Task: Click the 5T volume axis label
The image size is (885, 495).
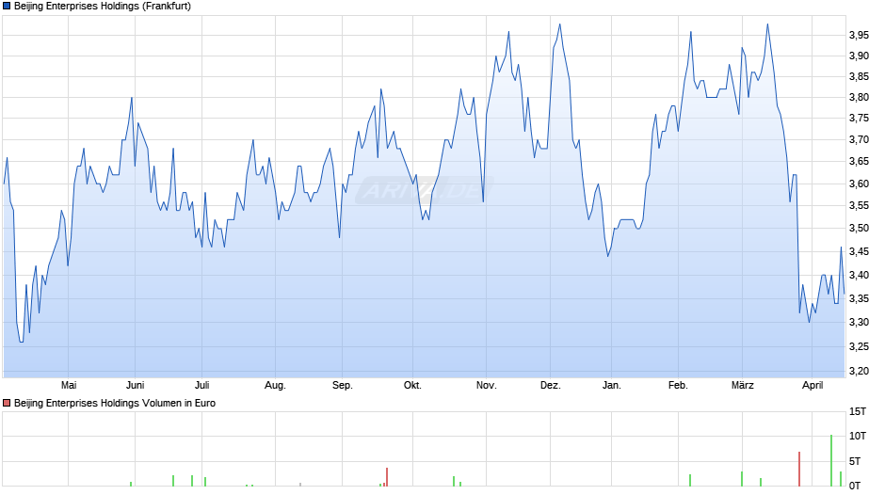Action: pyautogui.click(x=855, y=461)
